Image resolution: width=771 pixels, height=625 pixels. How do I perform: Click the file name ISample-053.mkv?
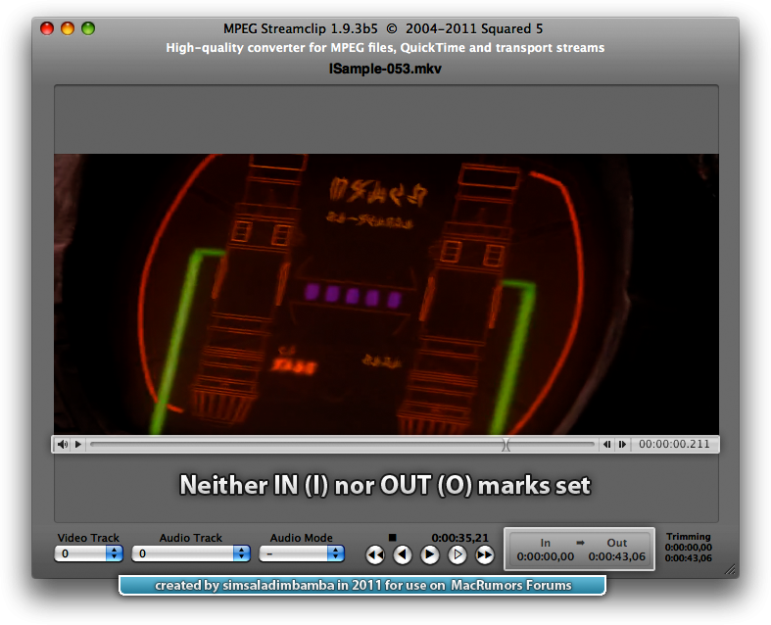[x=385, y=69]
